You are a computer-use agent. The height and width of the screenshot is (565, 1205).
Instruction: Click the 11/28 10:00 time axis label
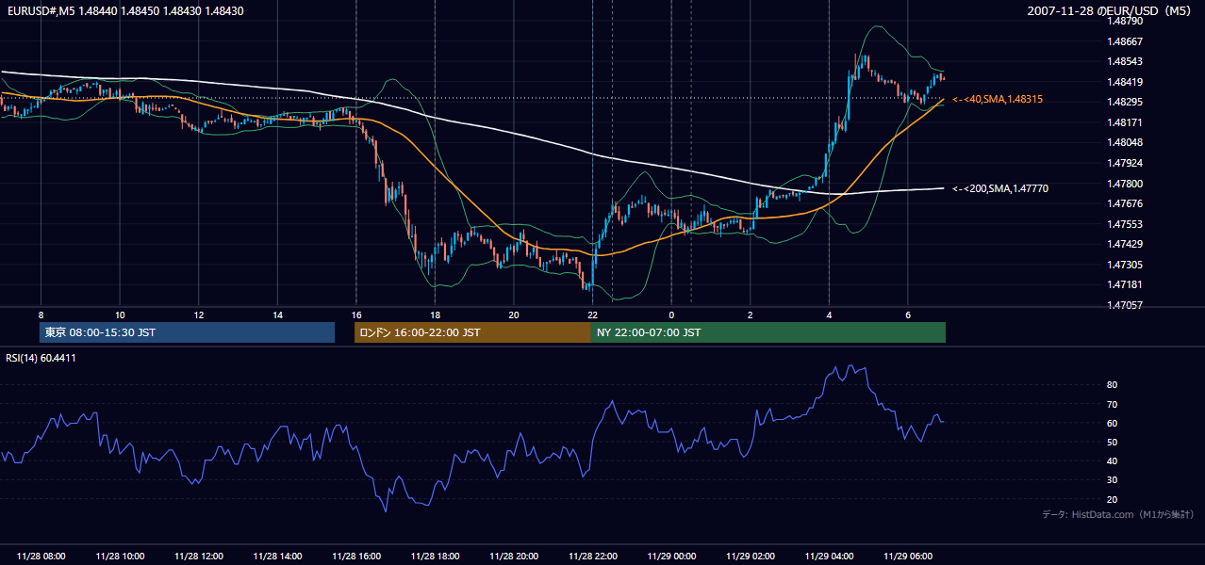[x=120, y=557]
